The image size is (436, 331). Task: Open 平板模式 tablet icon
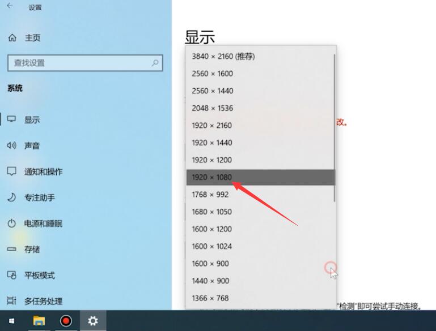[12, 275]
